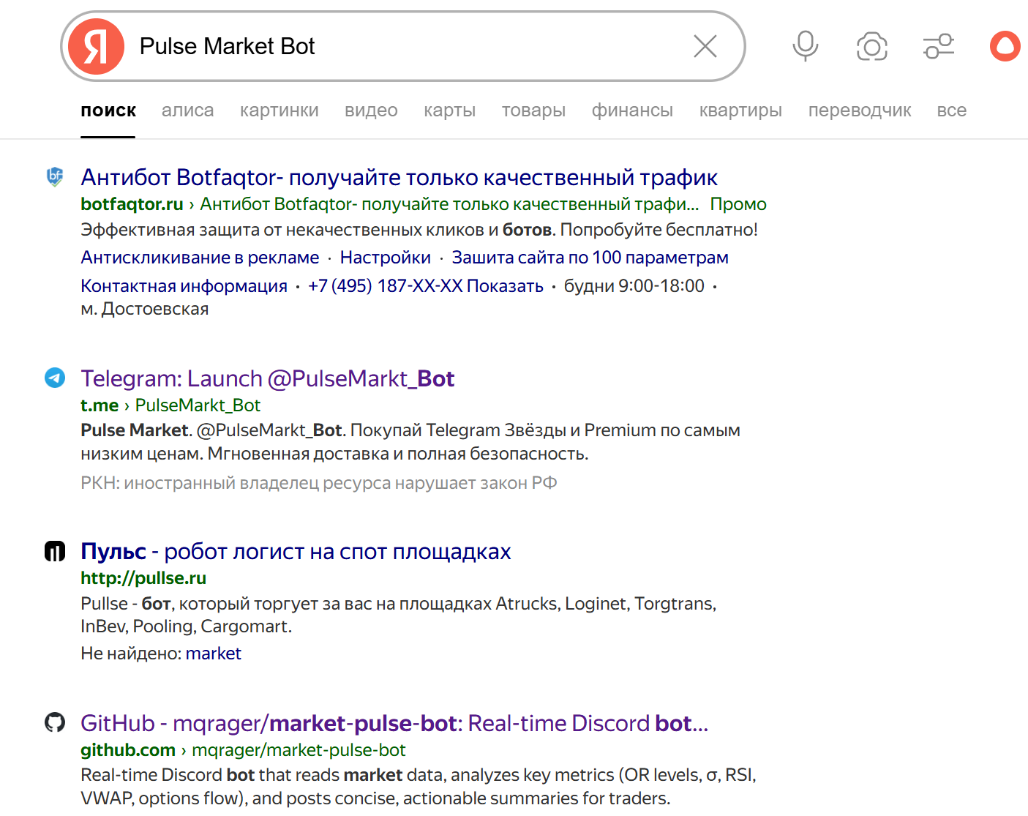Open the Настройки sitelink of Botfaqtor

coord(386,257)
